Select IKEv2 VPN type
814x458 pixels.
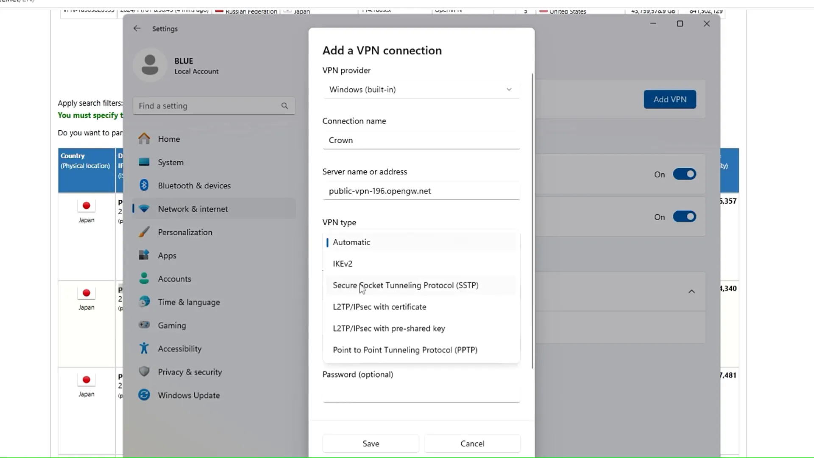point(421,264)
